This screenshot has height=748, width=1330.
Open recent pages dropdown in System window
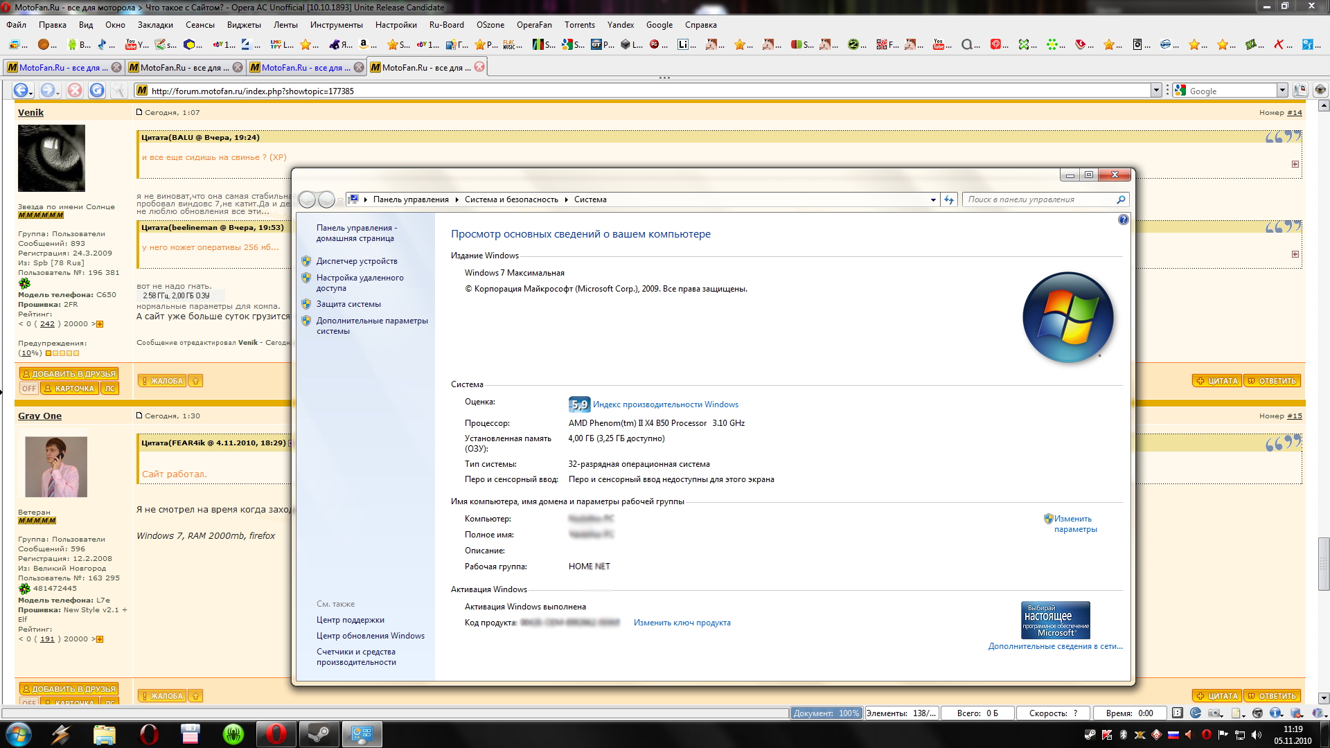click(x=340, y=200)
